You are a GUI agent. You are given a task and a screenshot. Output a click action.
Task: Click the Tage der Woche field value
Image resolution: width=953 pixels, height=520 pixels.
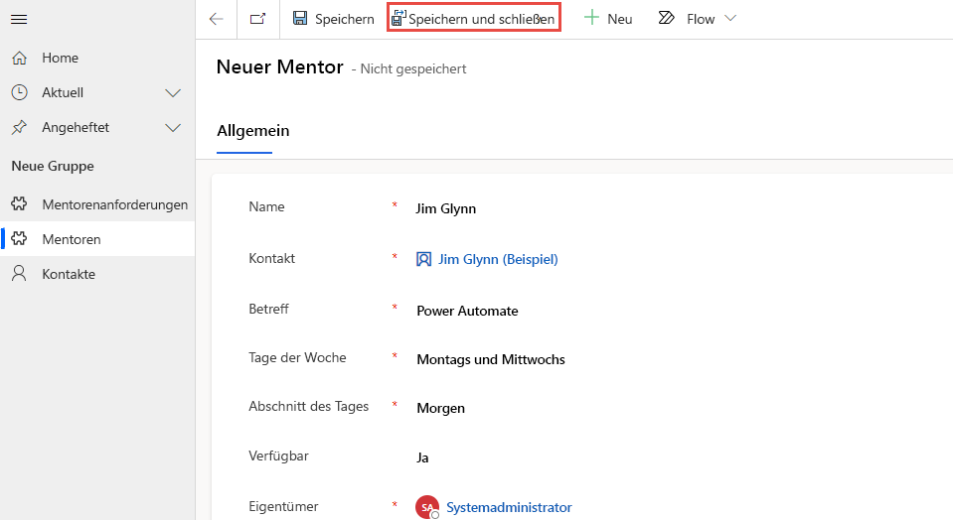point(491,360)
